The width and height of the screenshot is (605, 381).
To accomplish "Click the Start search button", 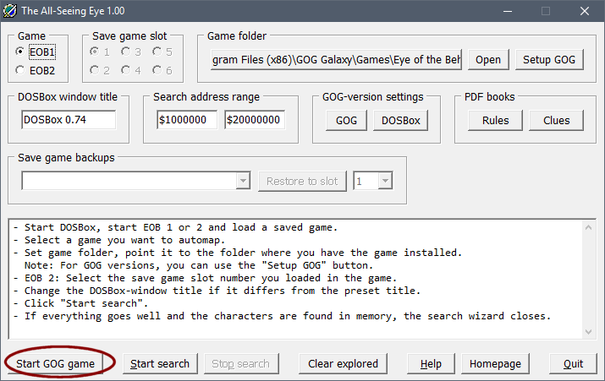I will 160,363.
